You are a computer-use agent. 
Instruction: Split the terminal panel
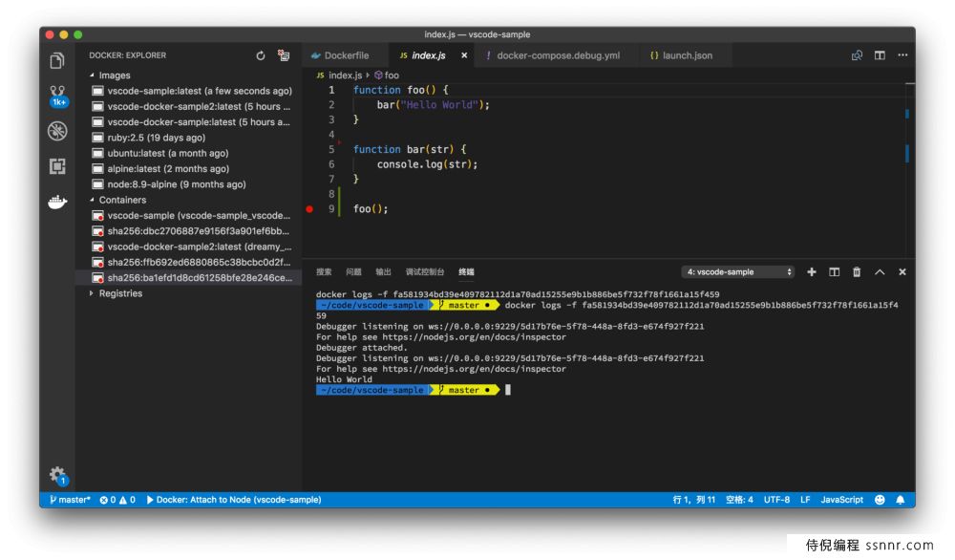click(834, 272)
